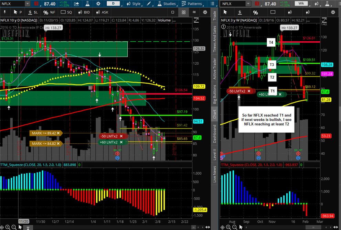
Task: Select the SQ rectangle drawing tool
Action: pyautogui.click(x=66, y=12)
